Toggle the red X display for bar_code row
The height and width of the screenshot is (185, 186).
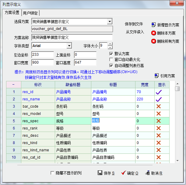pyautogui.click(x=158, y=106)
